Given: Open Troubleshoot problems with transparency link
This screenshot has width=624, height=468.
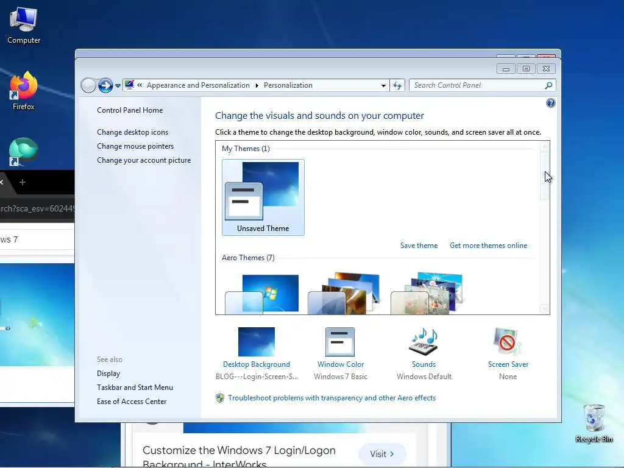Looking at the screenshot, I should pos(331,398).
